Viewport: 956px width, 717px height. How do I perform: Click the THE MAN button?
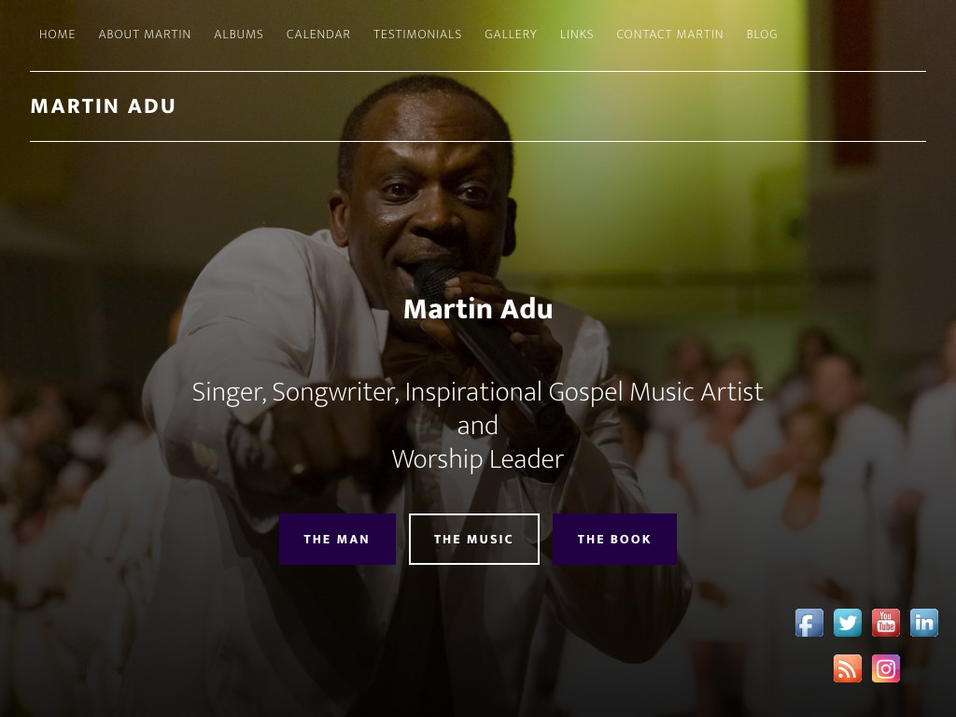point(337,539)
